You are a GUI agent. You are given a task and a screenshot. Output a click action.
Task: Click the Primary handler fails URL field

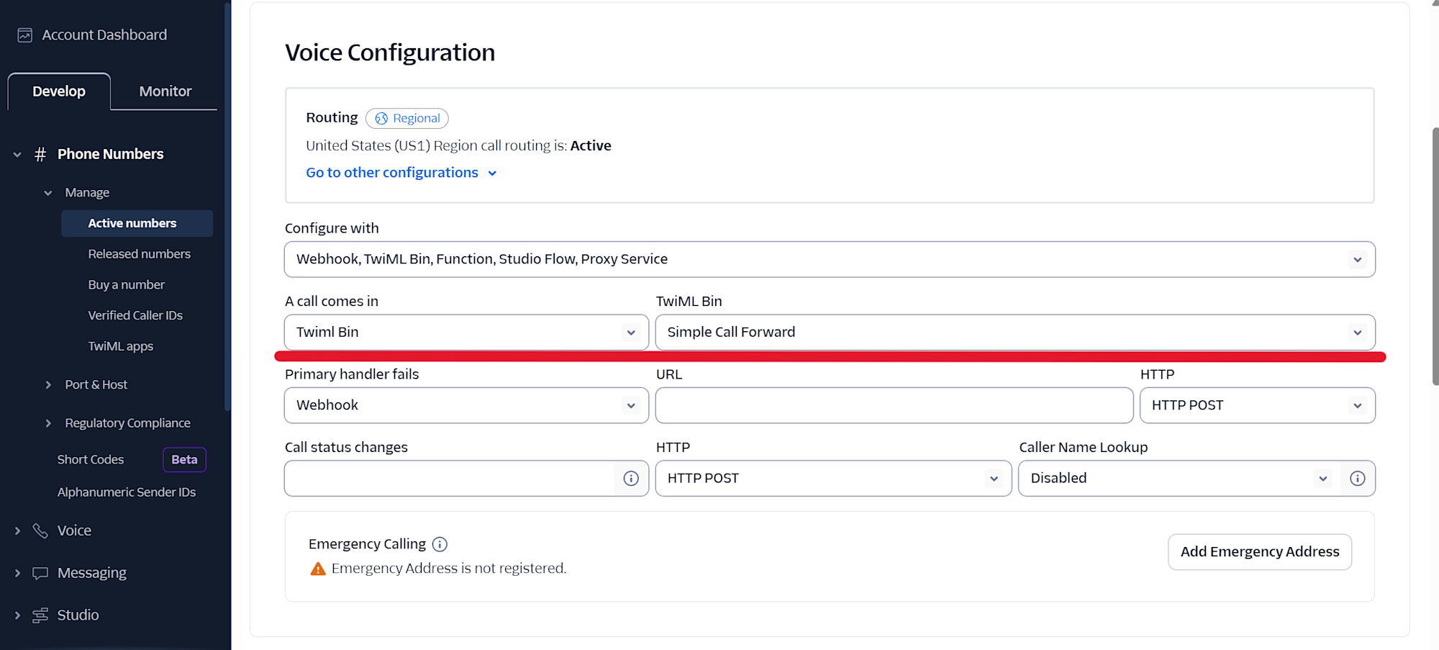(894, 406)
